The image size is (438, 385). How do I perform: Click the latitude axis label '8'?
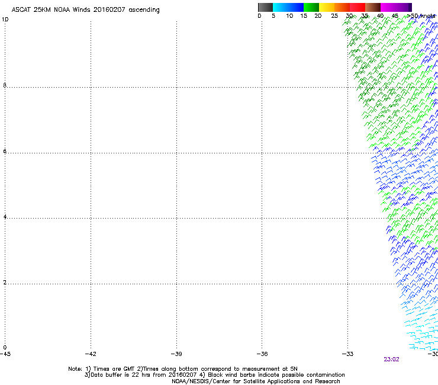(5, 85)
